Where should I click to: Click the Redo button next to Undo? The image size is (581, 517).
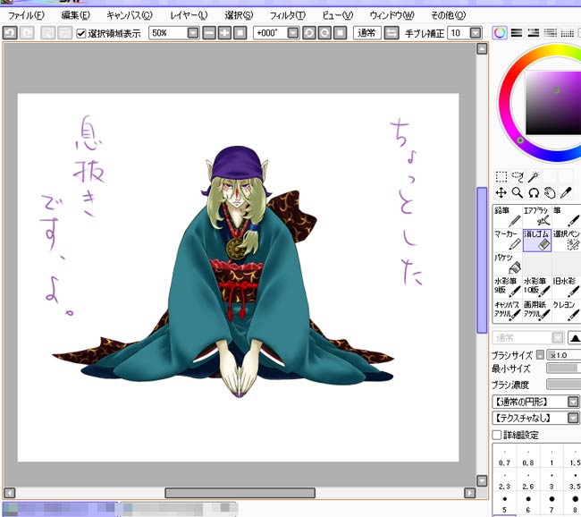26,33
